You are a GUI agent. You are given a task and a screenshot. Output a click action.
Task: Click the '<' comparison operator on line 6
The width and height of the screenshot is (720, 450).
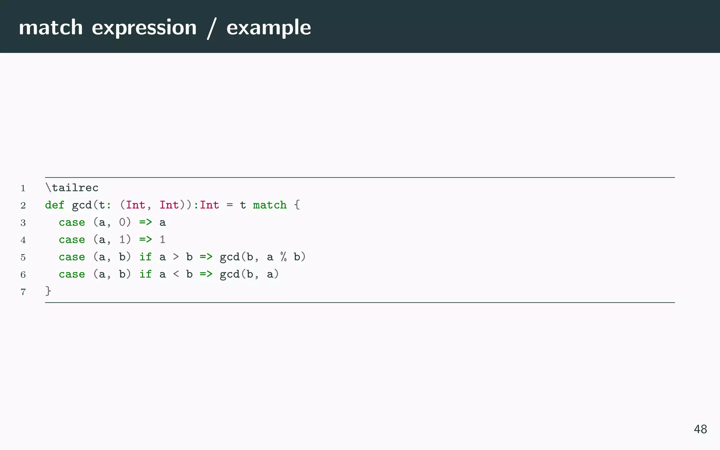click(x=176, y=274)
